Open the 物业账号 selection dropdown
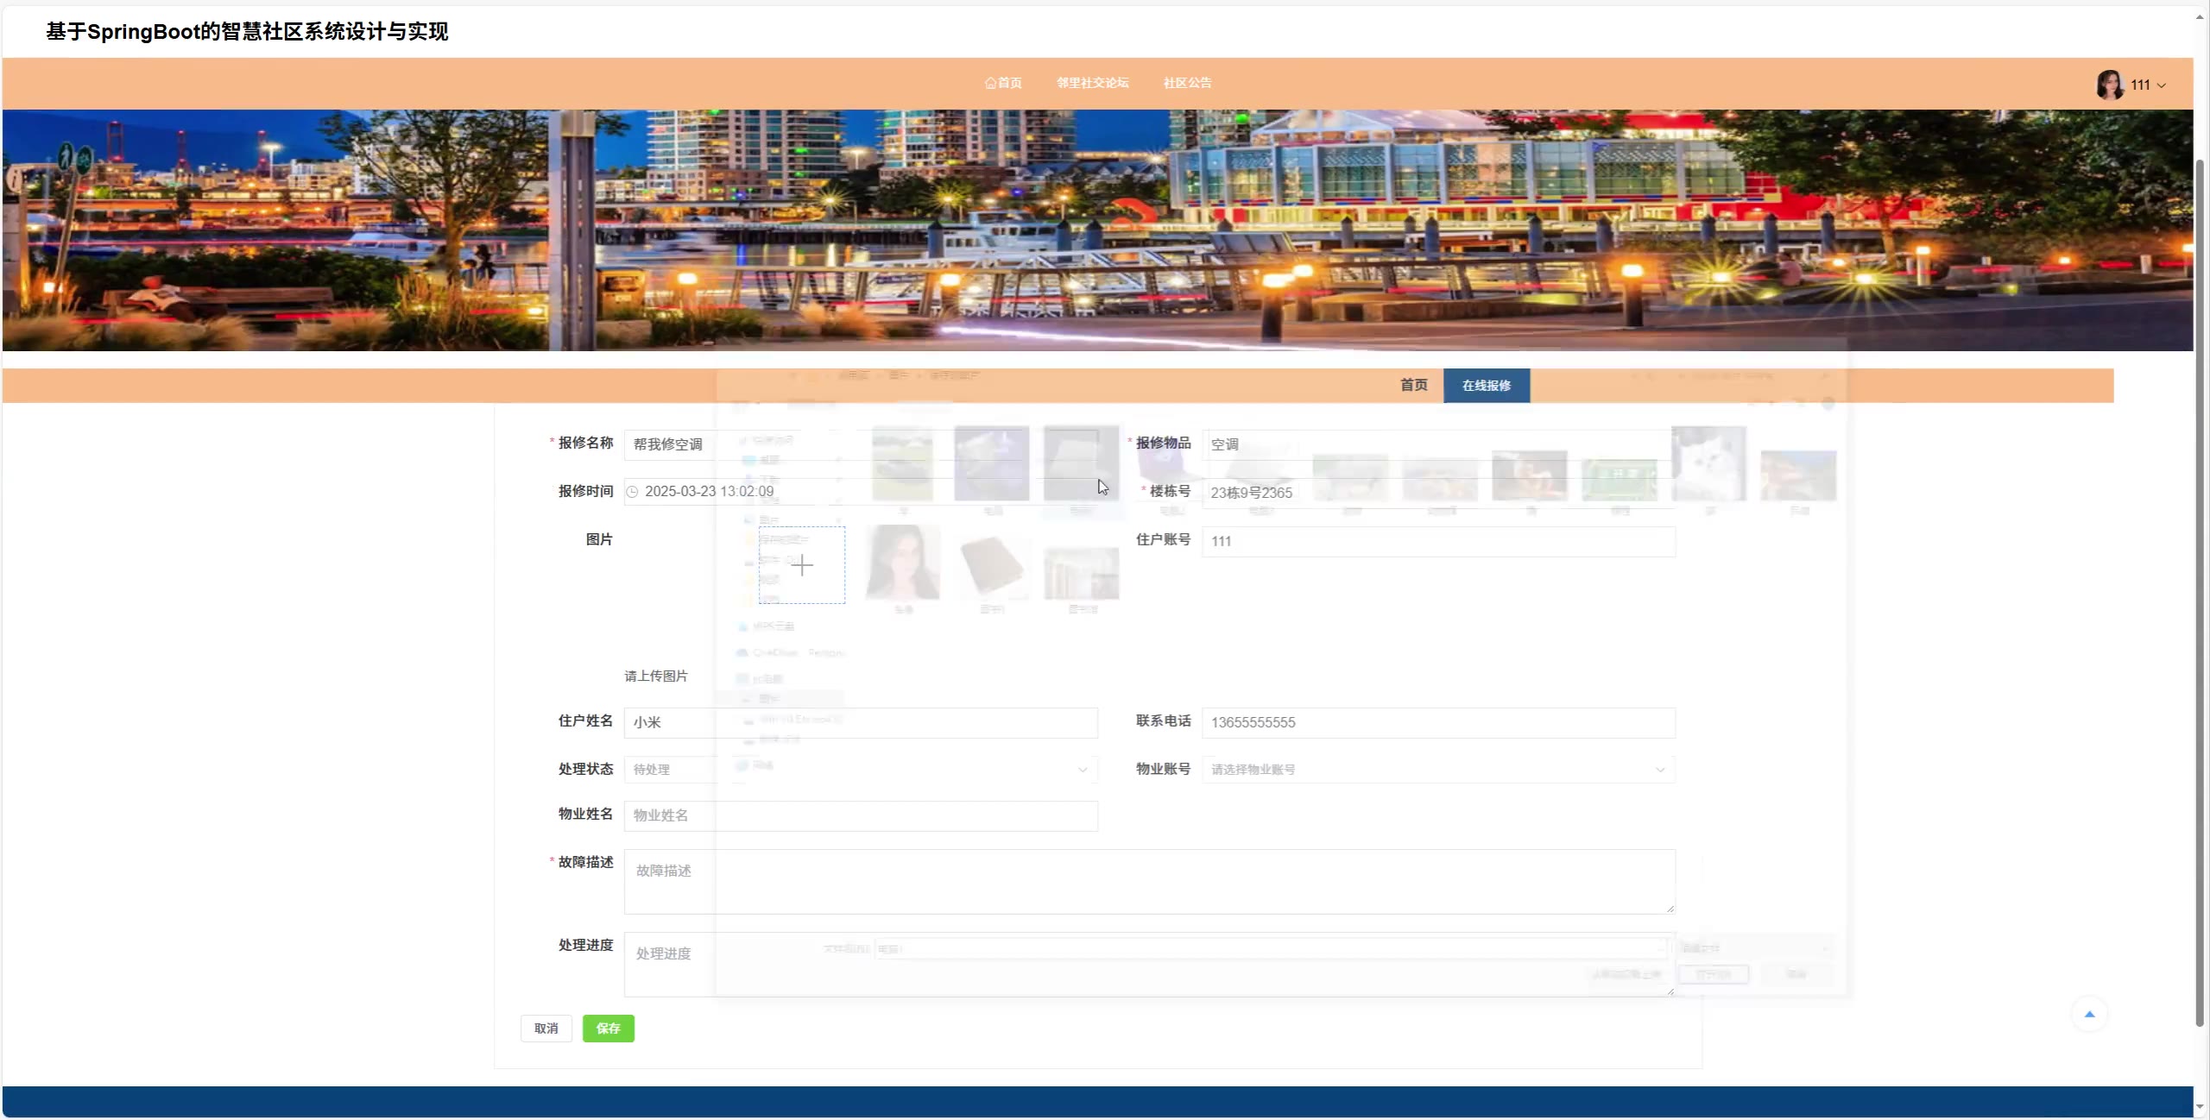This screenshot has height=1120, width=2210. pyautogui.click(x=1437, y=769)
